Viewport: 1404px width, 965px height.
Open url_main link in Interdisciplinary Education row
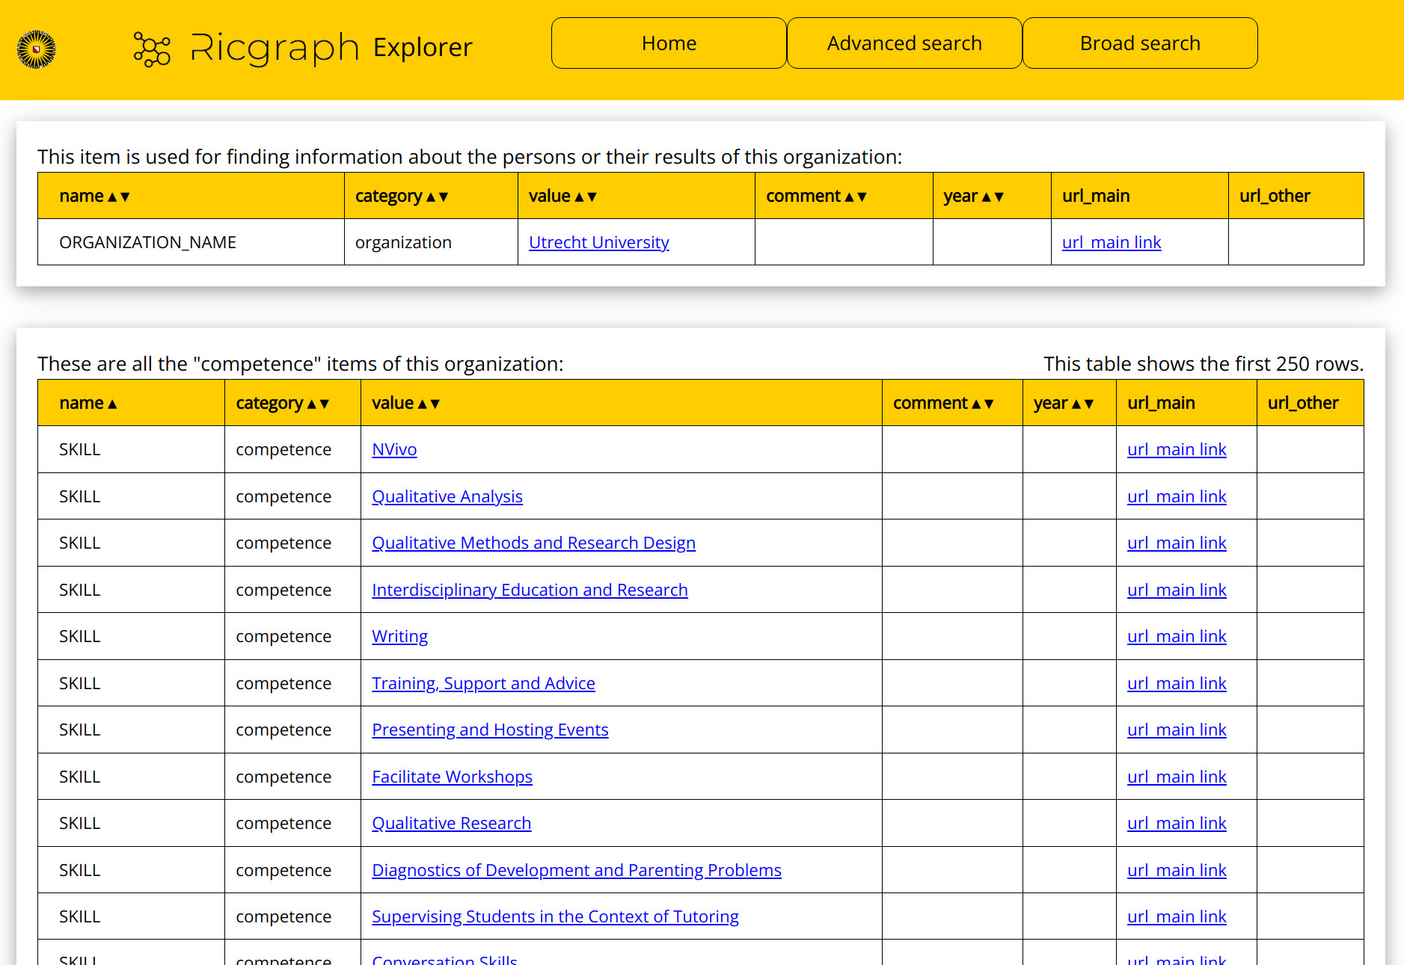coord(1177,590)
